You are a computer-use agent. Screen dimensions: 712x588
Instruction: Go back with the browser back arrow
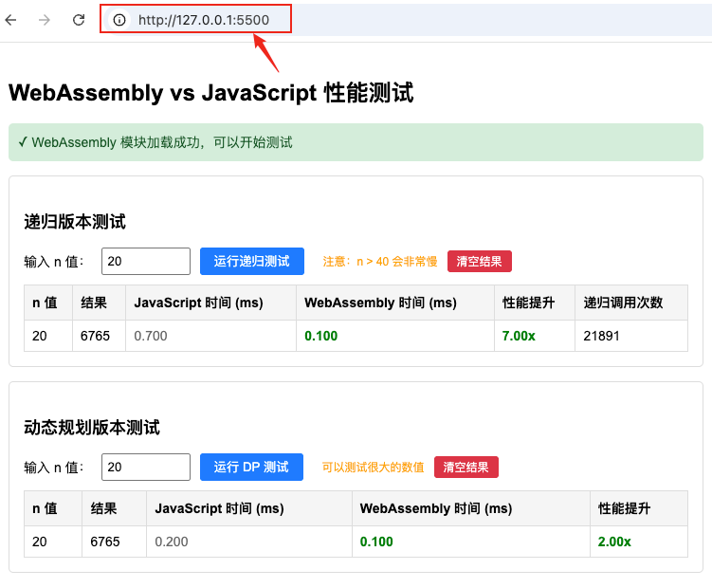pos(10,20)
